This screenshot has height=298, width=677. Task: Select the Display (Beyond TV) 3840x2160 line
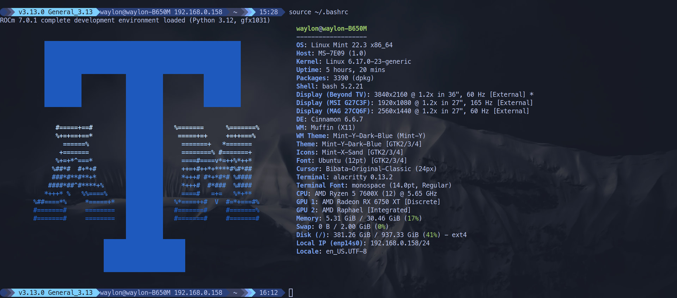tap(415, 95)
